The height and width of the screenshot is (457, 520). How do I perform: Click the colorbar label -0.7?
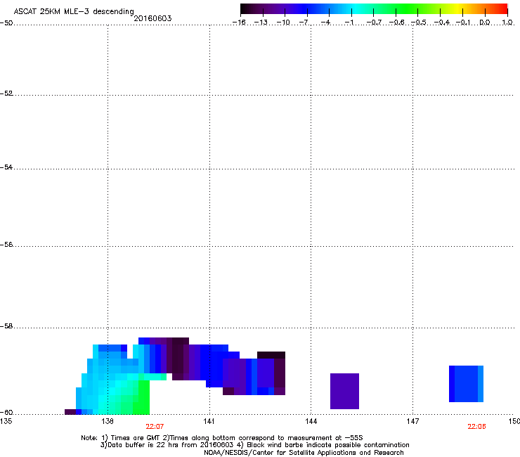pyautogui.click(x=374, y=22)
